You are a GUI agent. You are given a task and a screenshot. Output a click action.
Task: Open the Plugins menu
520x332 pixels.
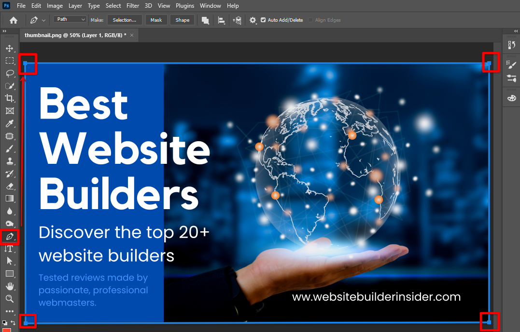185,6
